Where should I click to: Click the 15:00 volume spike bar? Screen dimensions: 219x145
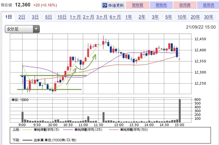(x=180, y=111)
